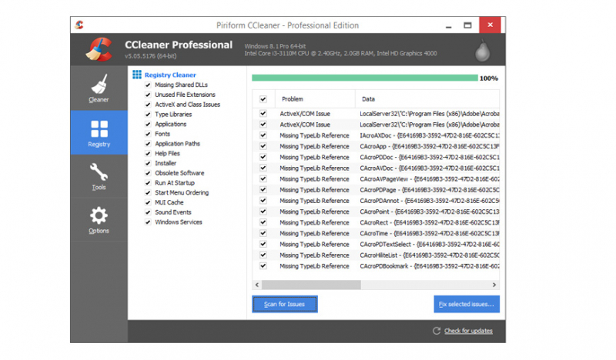616x360 pixels.
Task: Toggle Run At Startup checkbox
Action: [148, 183]
